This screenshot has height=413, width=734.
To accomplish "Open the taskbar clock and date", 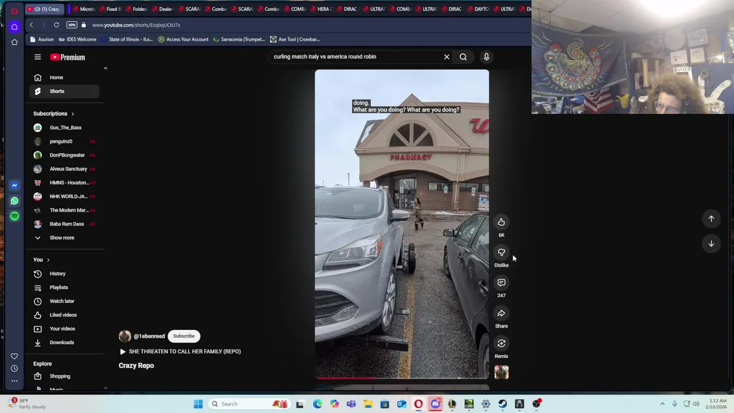I will point(717,404).
